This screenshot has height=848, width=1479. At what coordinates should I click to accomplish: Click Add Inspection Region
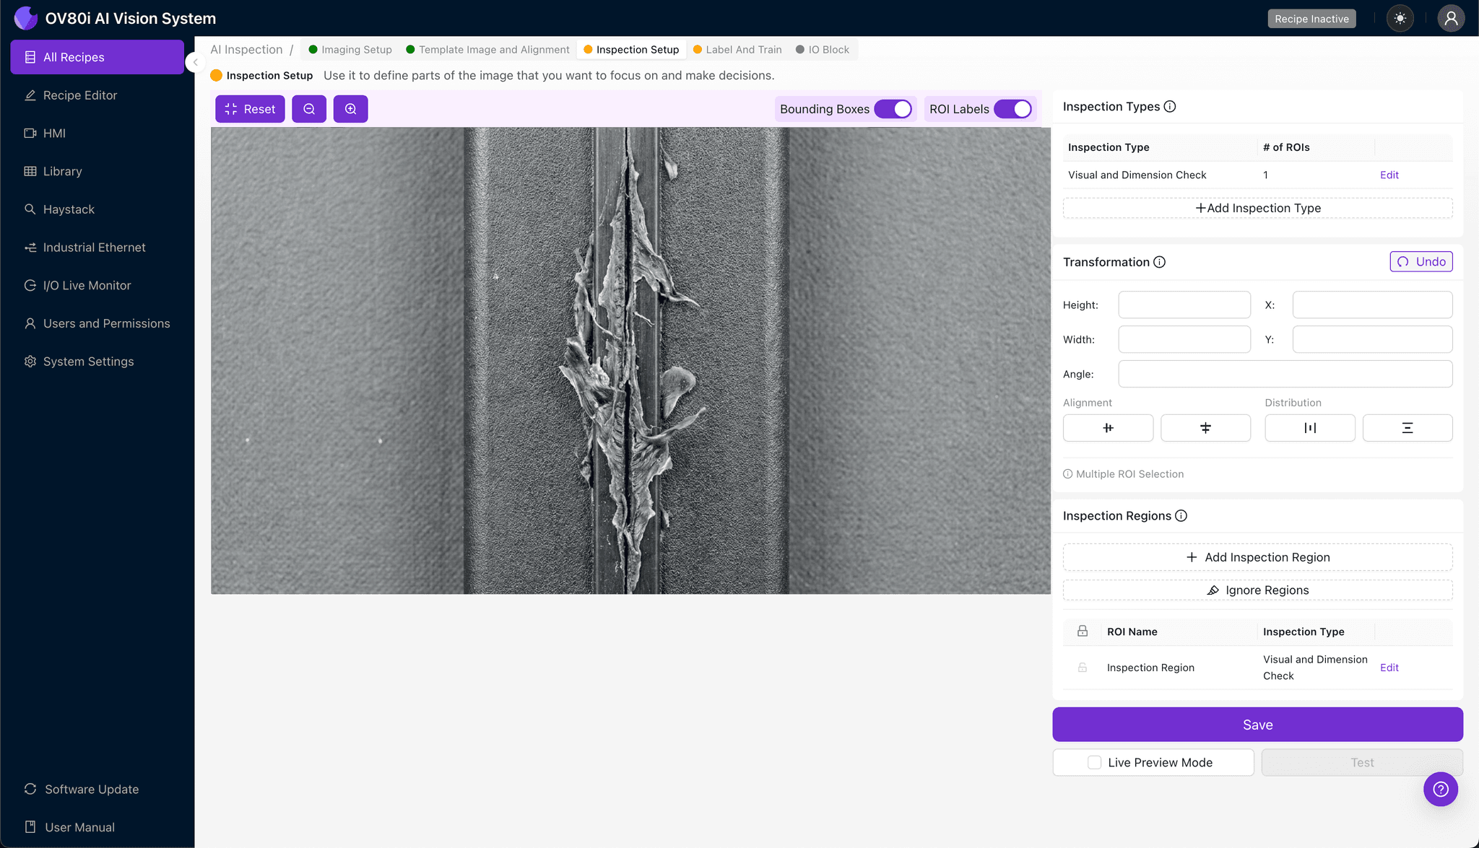[x=1257, y=557]
